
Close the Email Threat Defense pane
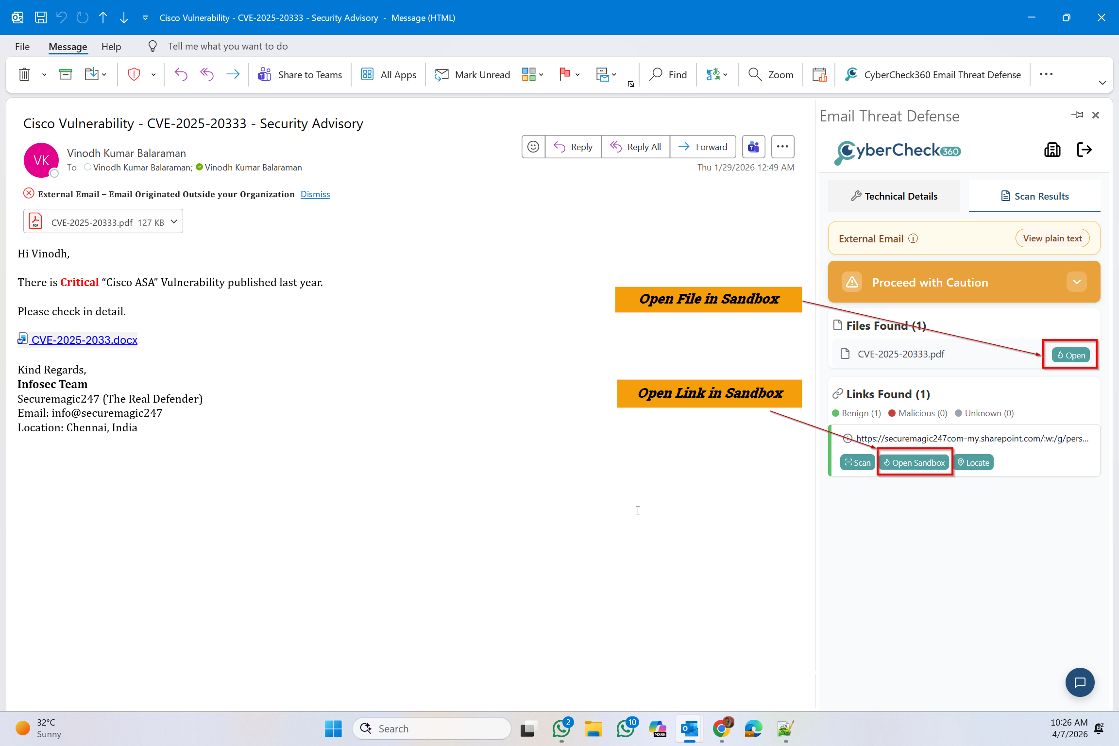1096,115
